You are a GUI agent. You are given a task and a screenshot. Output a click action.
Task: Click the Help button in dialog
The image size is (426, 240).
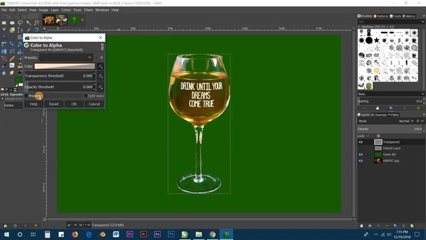[x=34, y=104]
